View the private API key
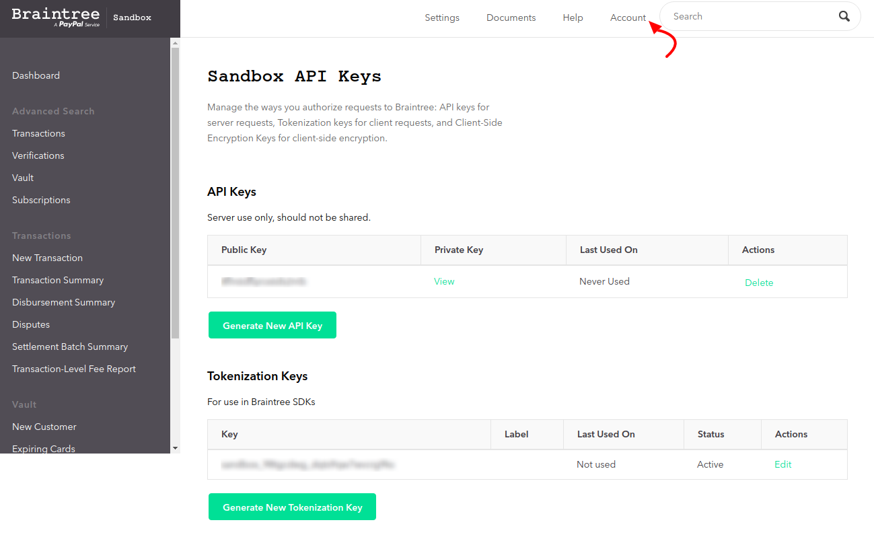 click(444, 281)
